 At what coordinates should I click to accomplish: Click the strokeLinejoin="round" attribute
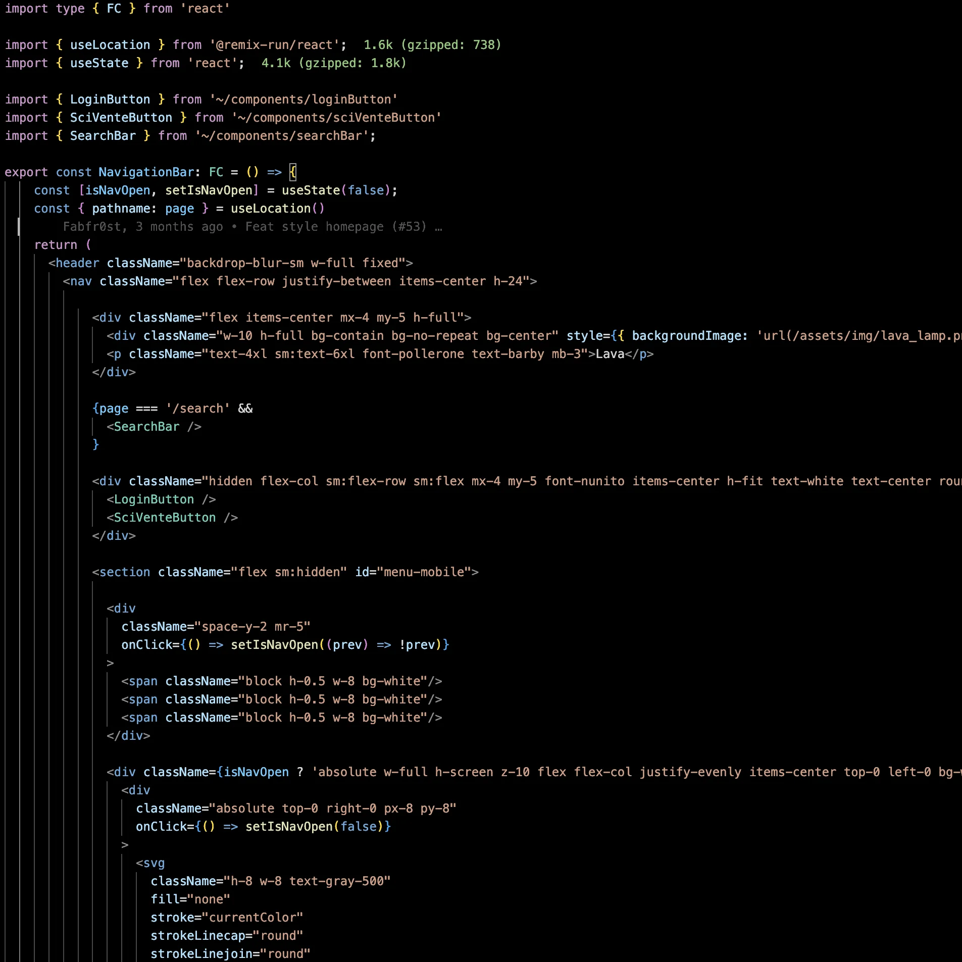(x=231, y=954)
